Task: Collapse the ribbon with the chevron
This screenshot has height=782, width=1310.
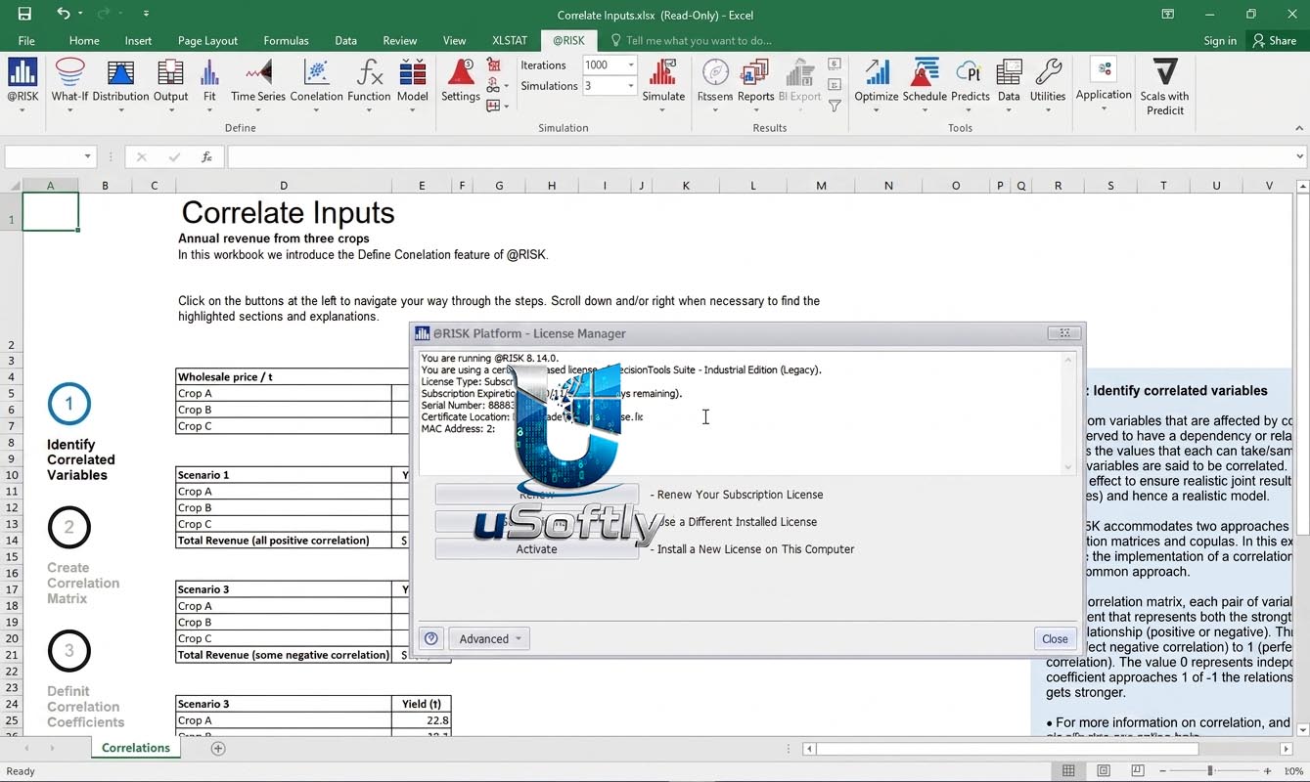Action: tap(1299, 128)
